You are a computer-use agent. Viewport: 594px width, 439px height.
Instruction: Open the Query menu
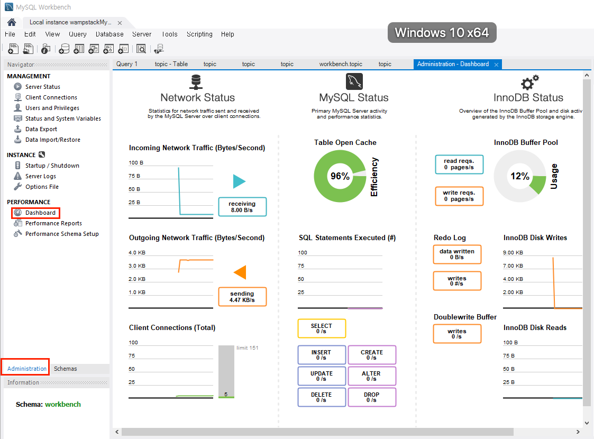click(x=78, y=34)
